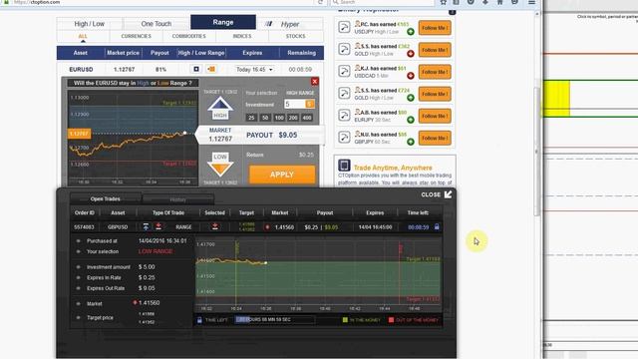Filter assets by INDICES
This screenshot has height=359, width=638.
(242, 36)
